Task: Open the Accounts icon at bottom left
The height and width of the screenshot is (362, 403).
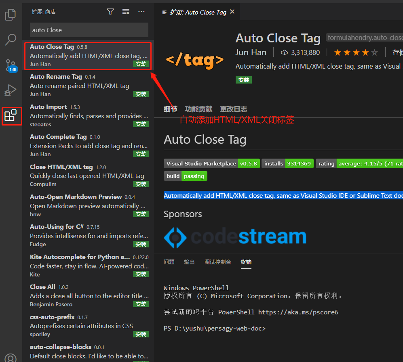Action: point(11,357)
